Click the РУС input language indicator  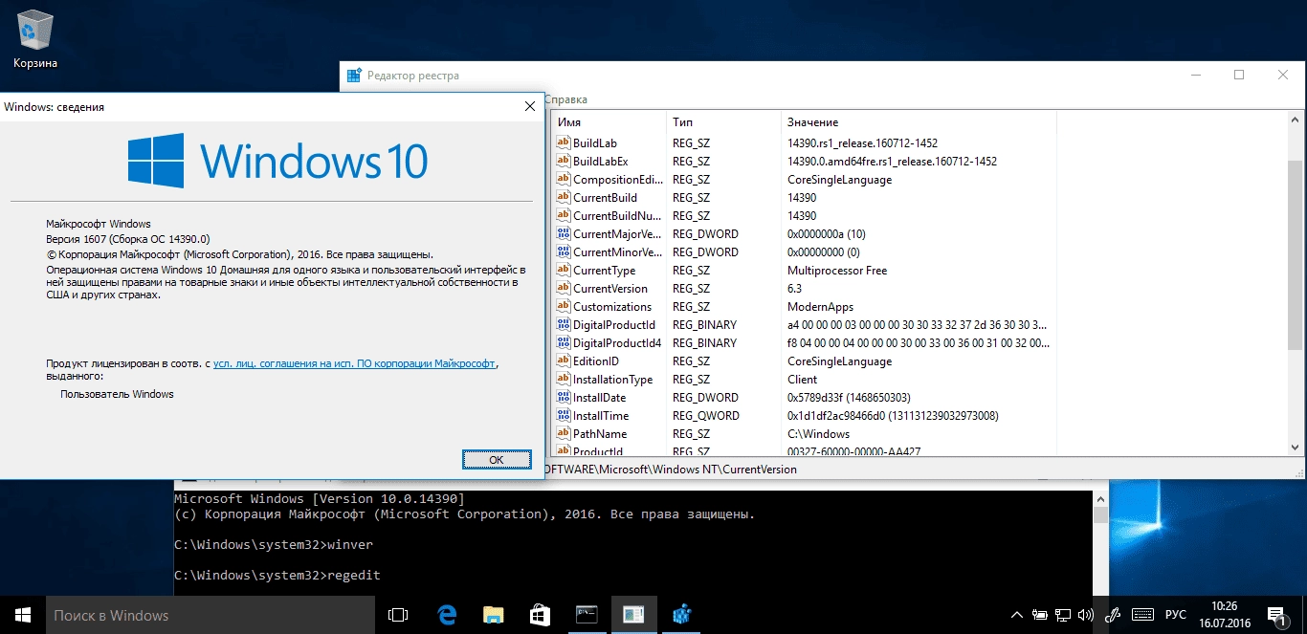[1176, 615]
